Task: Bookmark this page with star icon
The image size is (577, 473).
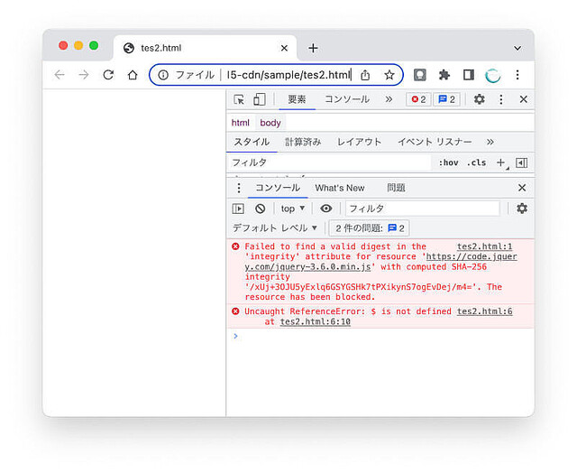Action: [389, 75]
